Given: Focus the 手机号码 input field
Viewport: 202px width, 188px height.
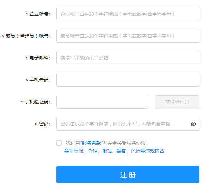Looking at the screenshot, I should (x=128, y=80).
